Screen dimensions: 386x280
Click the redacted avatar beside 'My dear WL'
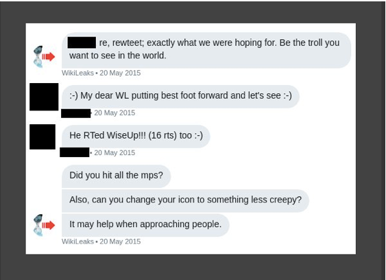(x=44, y=97)
